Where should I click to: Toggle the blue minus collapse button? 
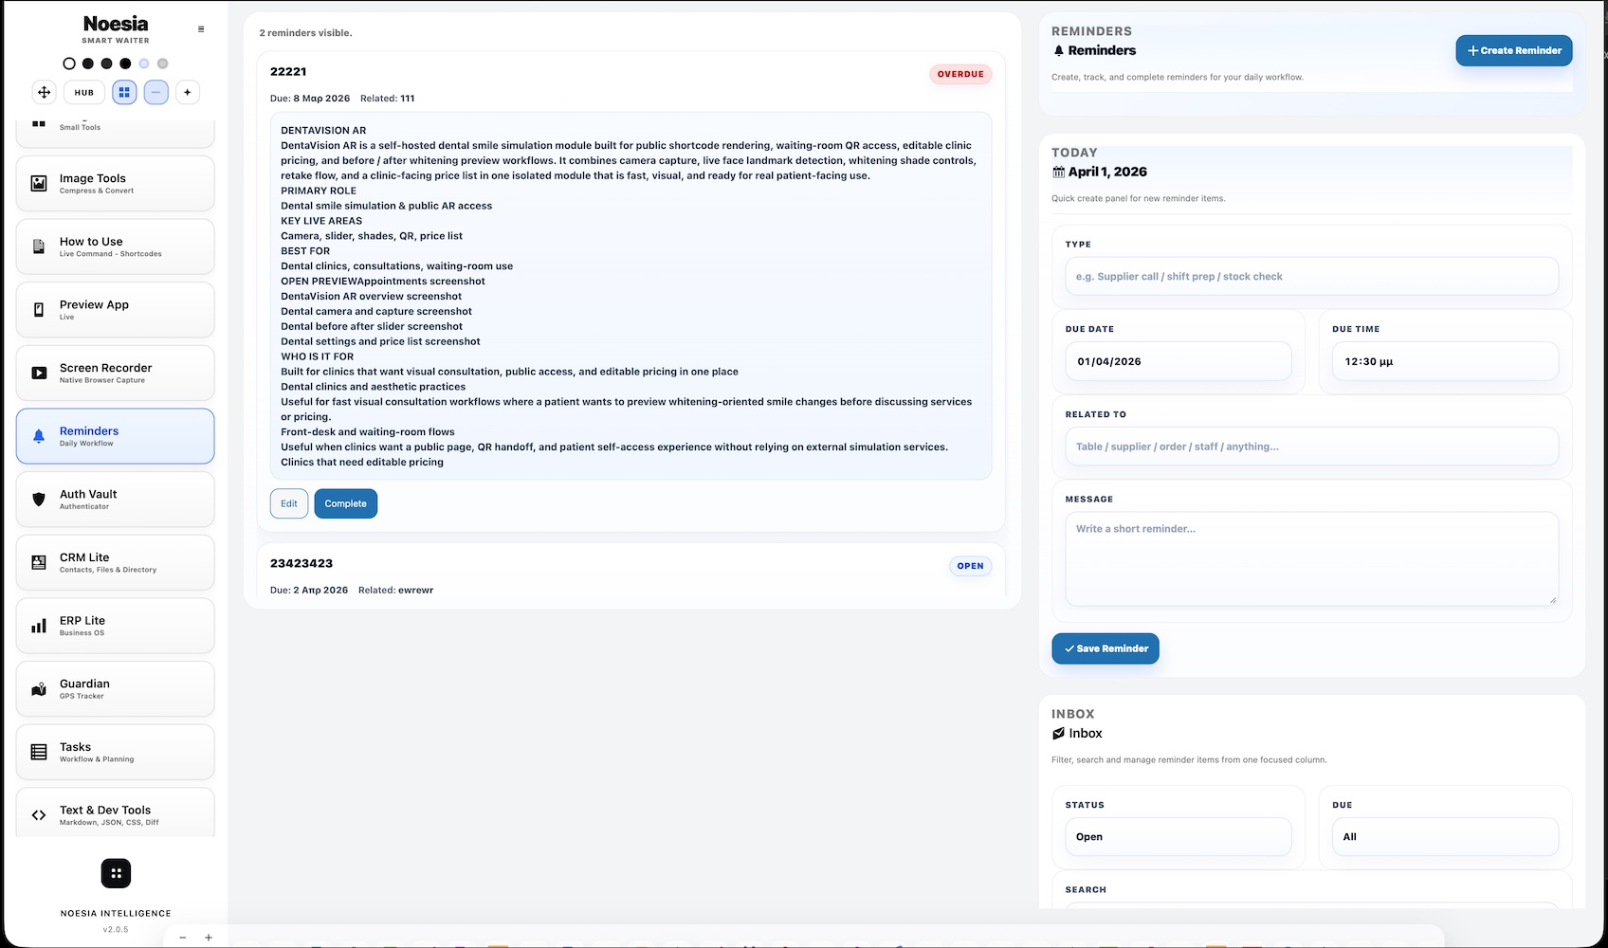pos(156,92)
